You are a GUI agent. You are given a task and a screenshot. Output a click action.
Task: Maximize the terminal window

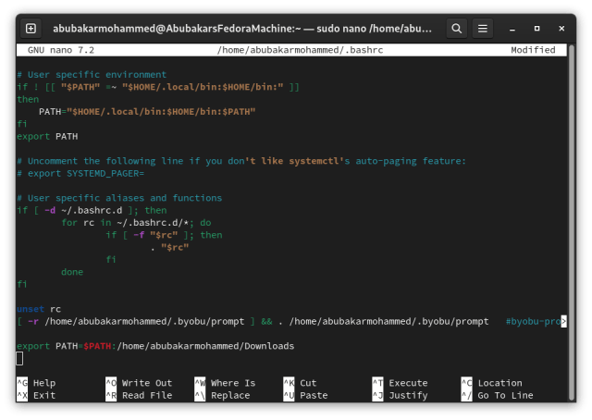(x=536, y=29)
